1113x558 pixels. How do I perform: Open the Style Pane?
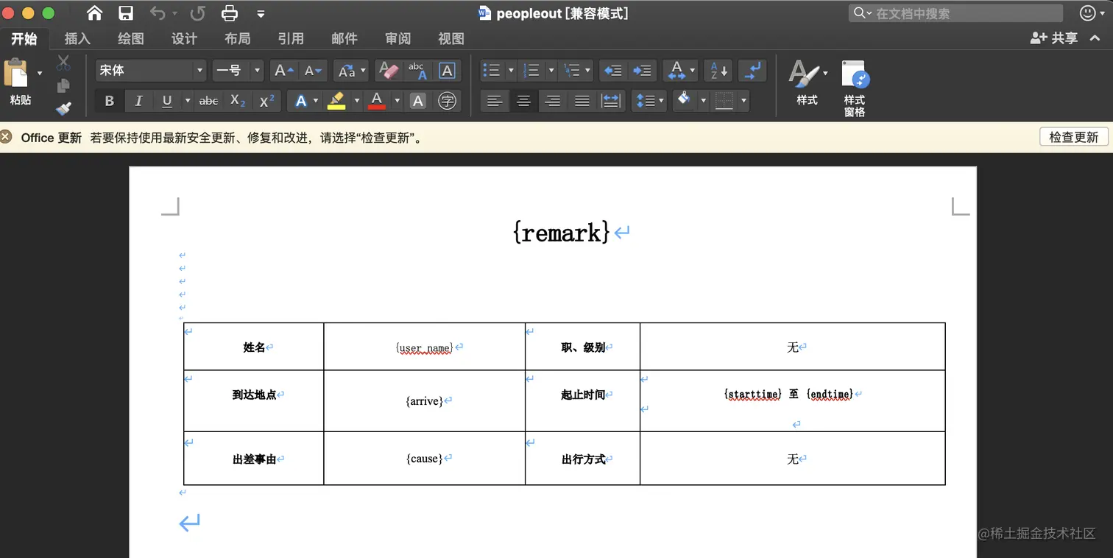(x=855, y=88)
